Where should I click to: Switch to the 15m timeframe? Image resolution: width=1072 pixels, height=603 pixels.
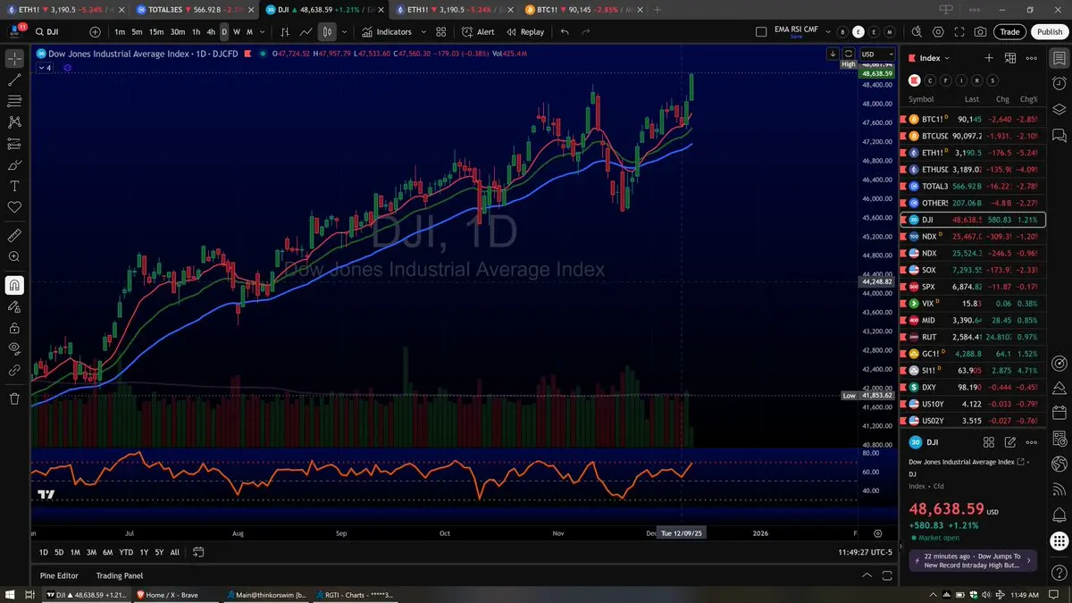156,31
